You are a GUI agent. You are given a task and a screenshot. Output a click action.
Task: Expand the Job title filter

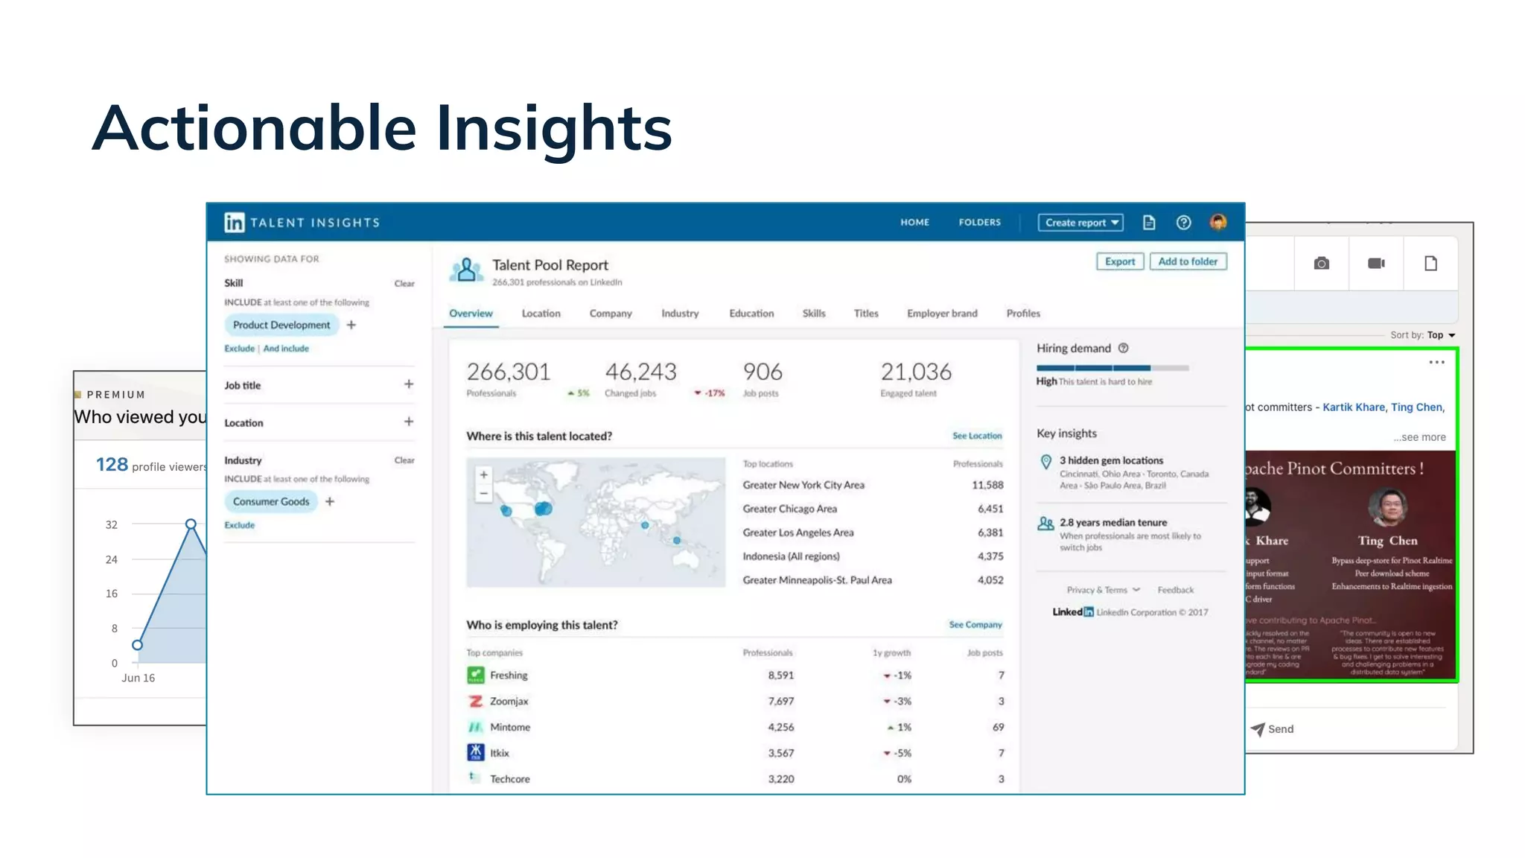409,384
